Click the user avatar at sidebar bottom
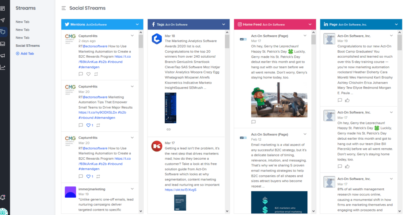The width and height of the screenshot is (403, 215). click(4, 211)
